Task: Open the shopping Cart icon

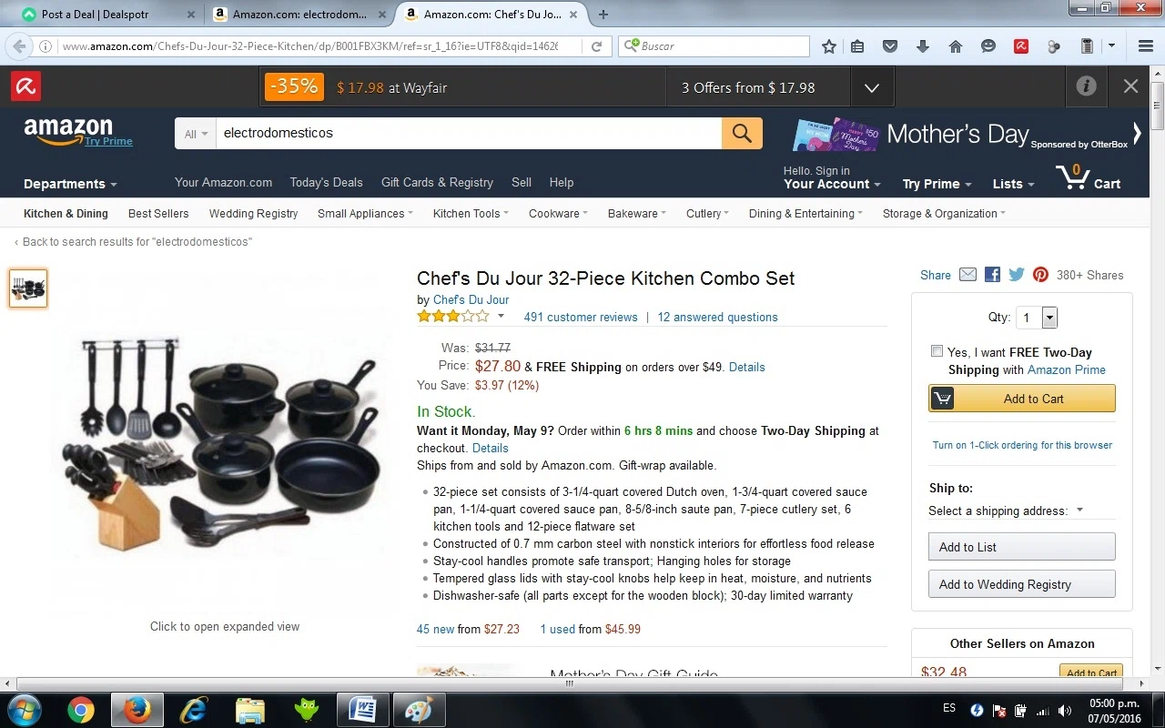Action: click(x=1089, y=177)
